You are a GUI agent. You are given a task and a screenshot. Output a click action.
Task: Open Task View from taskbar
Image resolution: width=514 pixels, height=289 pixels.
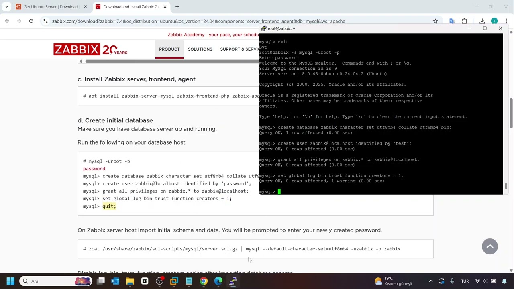pyautogui.click(x=101, y=281)
